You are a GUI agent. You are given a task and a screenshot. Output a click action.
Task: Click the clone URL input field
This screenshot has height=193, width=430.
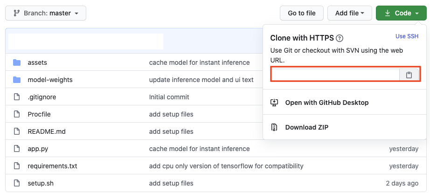335,75
